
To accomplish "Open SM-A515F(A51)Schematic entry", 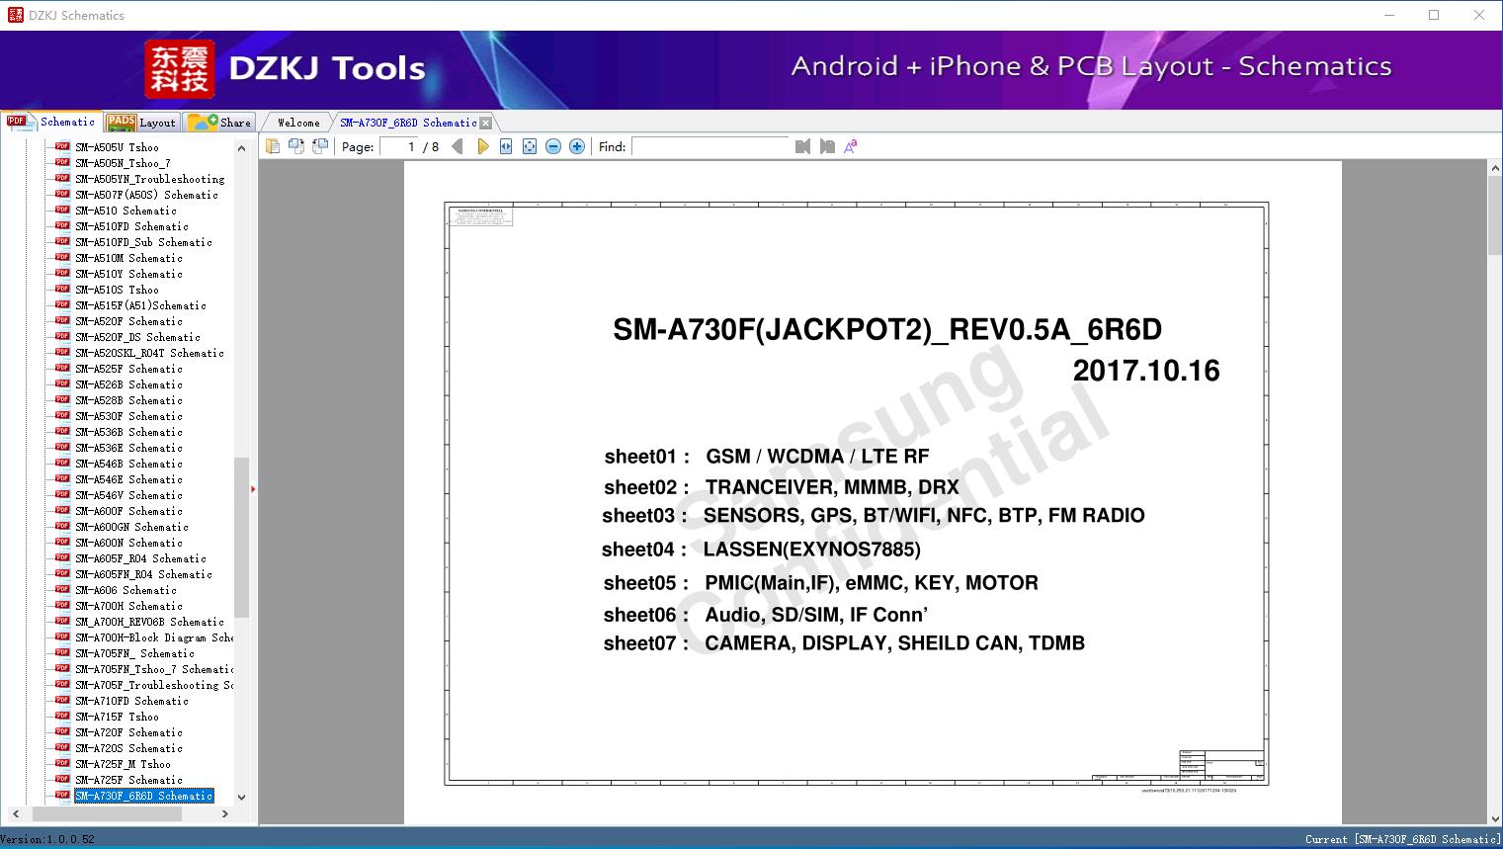I will point(141,305).
